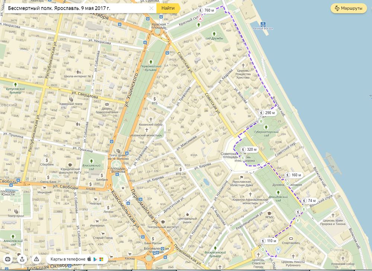This screenshot has height=271, width=372.
Task: Click the Советская площадь label
Action: click(x=229, y=155)
